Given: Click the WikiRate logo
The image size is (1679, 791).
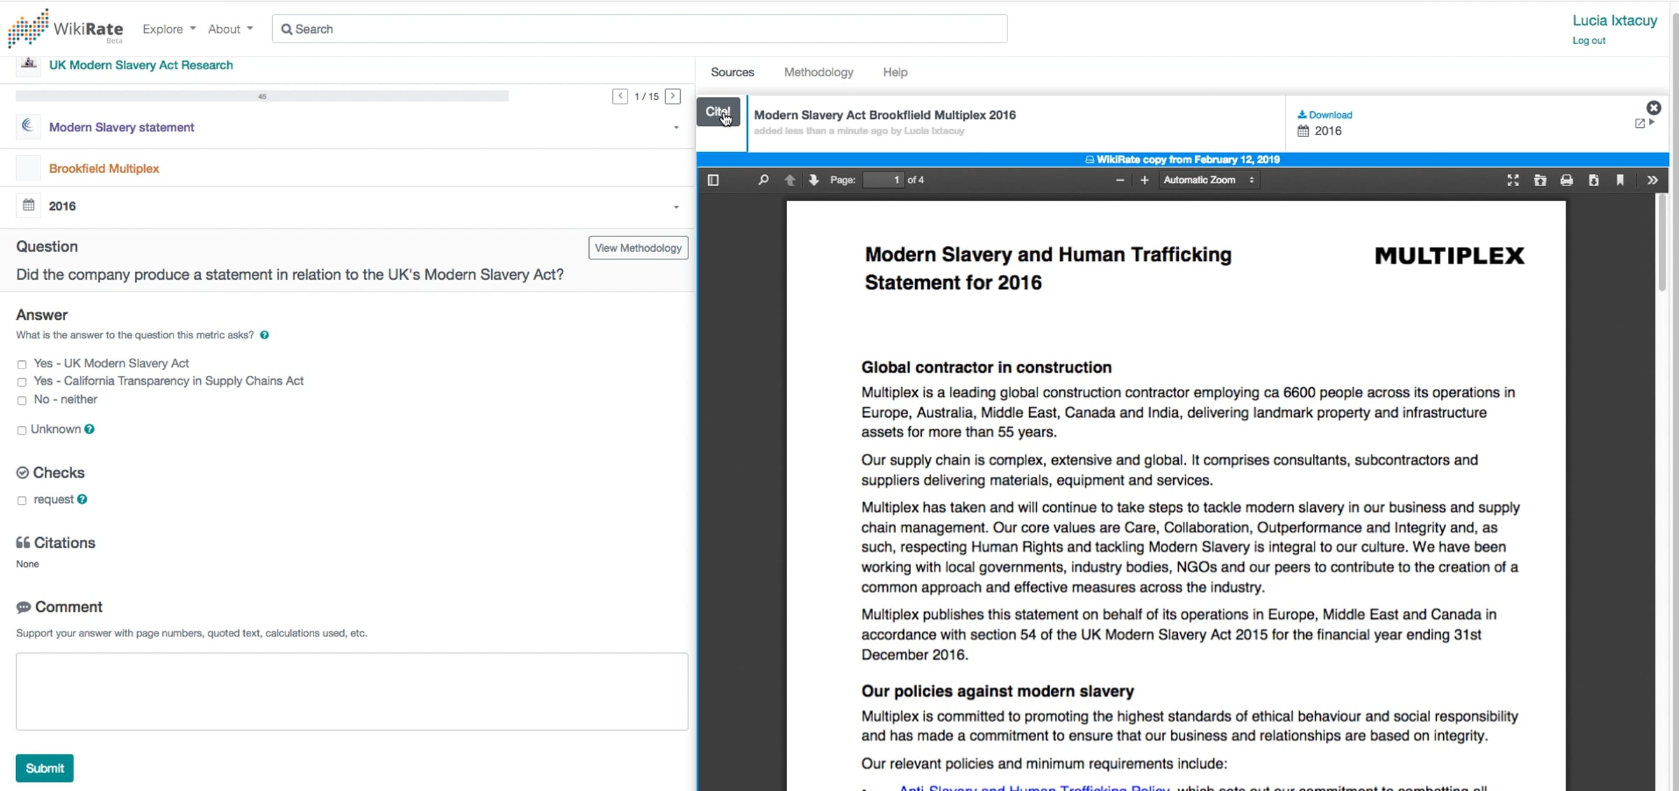Looking at the screenshot, I should click(x=65, y=29).
